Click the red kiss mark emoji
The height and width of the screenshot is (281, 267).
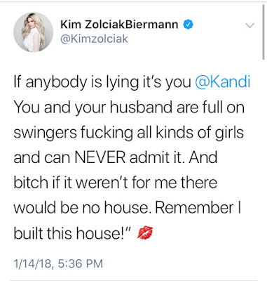(x=145, y=233)
